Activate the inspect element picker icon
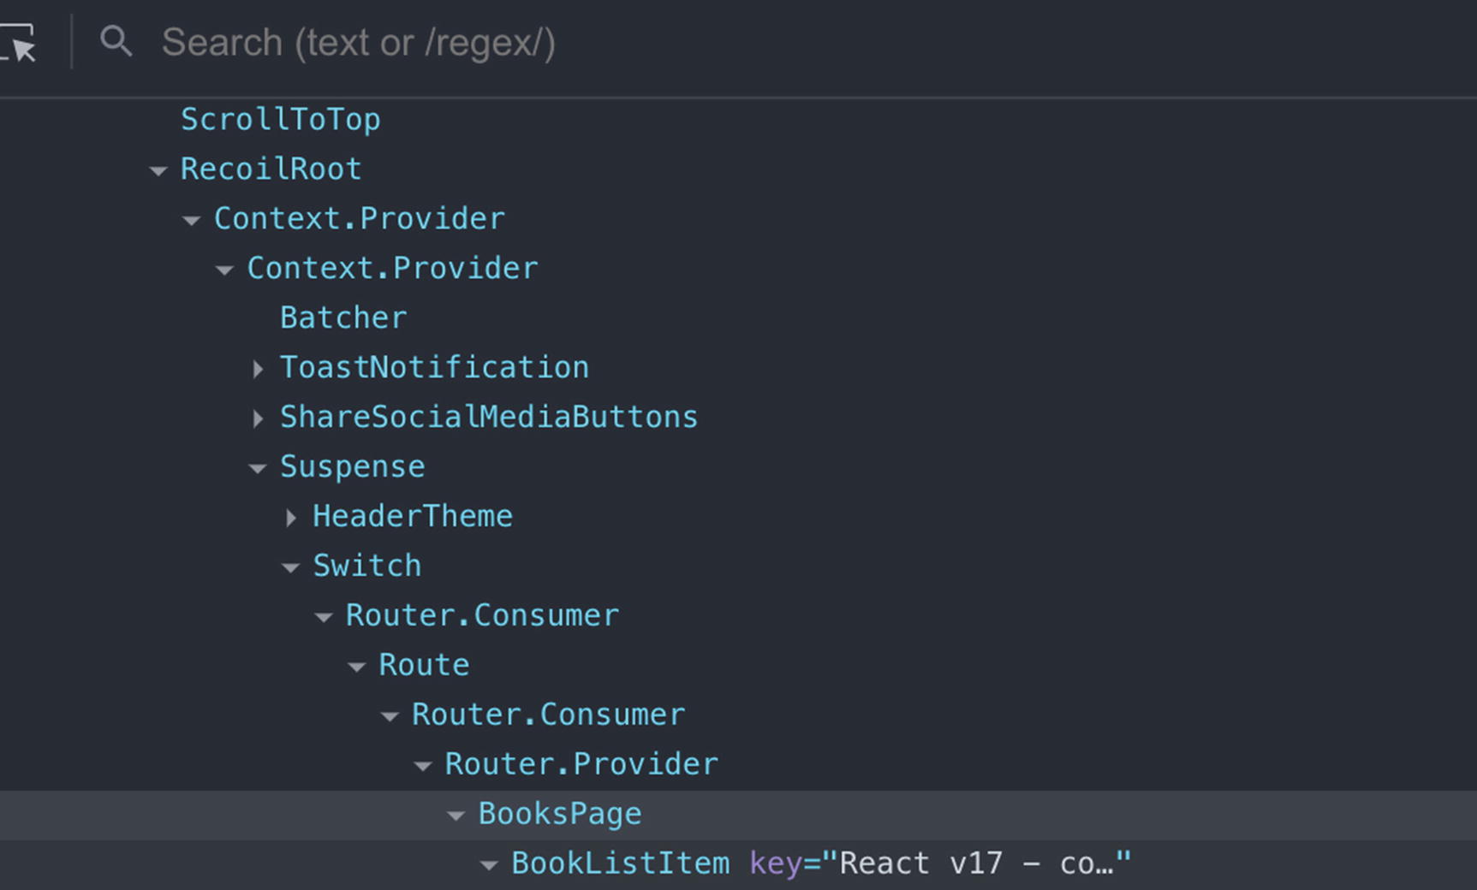Viewport: 1477px width, 890px height. pos(19,43)
